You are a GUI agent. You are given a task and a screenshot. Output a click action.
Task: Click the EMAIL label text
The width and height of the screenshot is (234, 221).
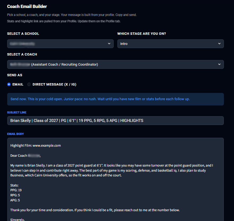tap(18, 84)
